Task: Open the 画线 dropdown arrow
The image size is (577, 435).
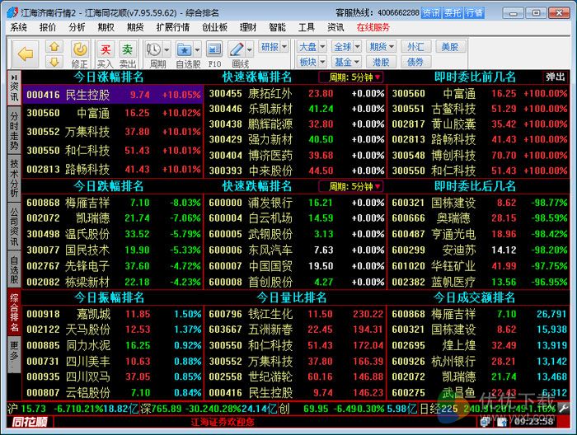Action: (x=250, y=49)
